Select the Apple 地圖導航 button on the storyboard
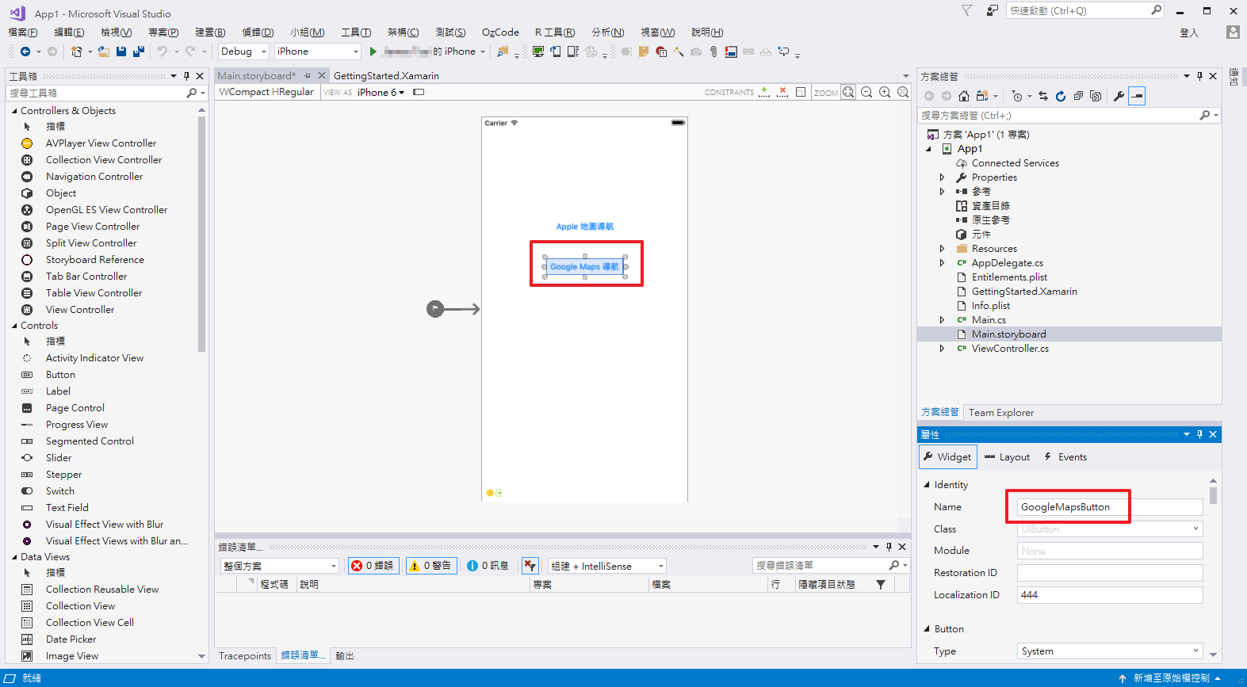The image size is (1247, 687). tap(585, 227)
